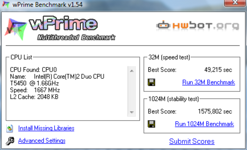247x150 pixels.
Task: Click the 32M best score value
Action: (218, 70)
